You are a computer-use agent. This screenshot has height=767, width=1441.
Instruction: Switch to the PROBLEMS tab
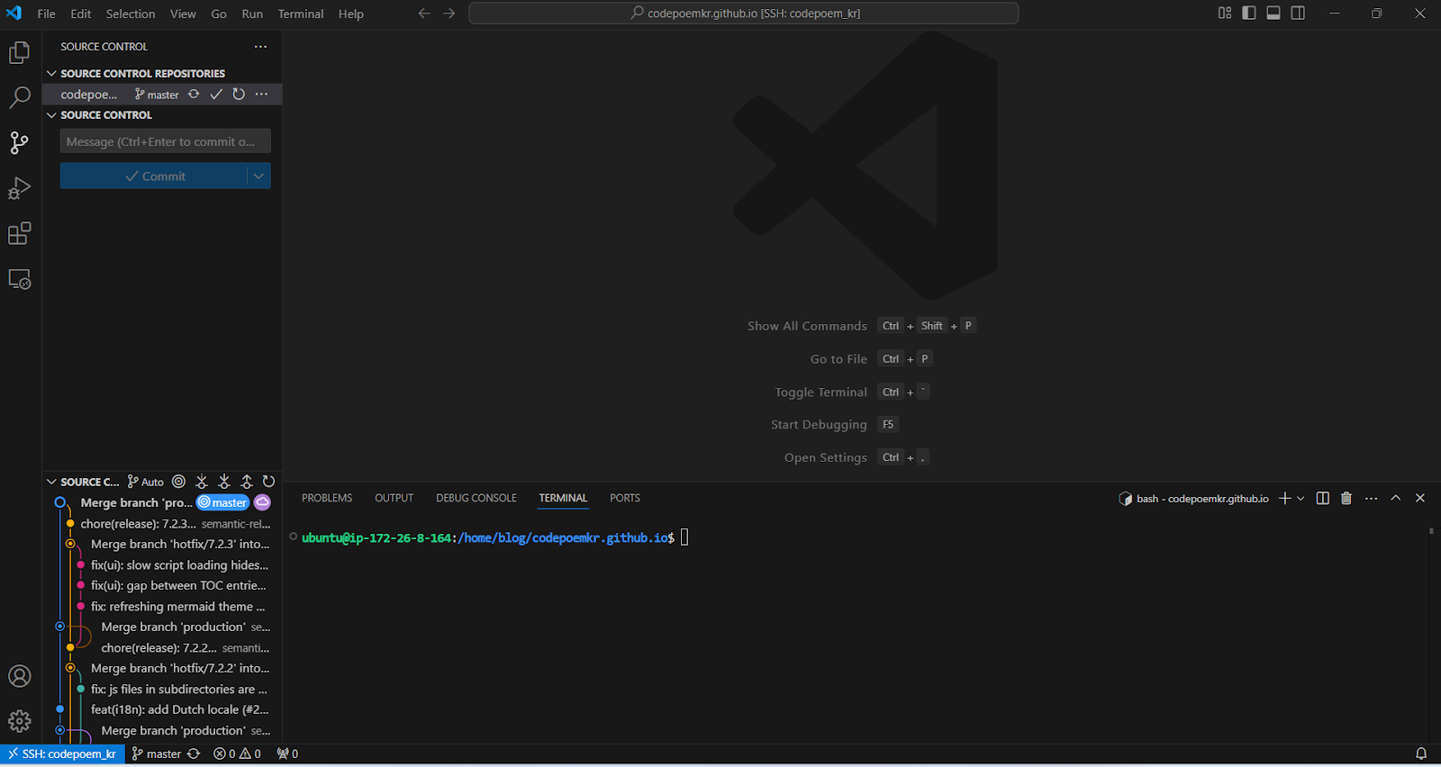click(327, 498)
